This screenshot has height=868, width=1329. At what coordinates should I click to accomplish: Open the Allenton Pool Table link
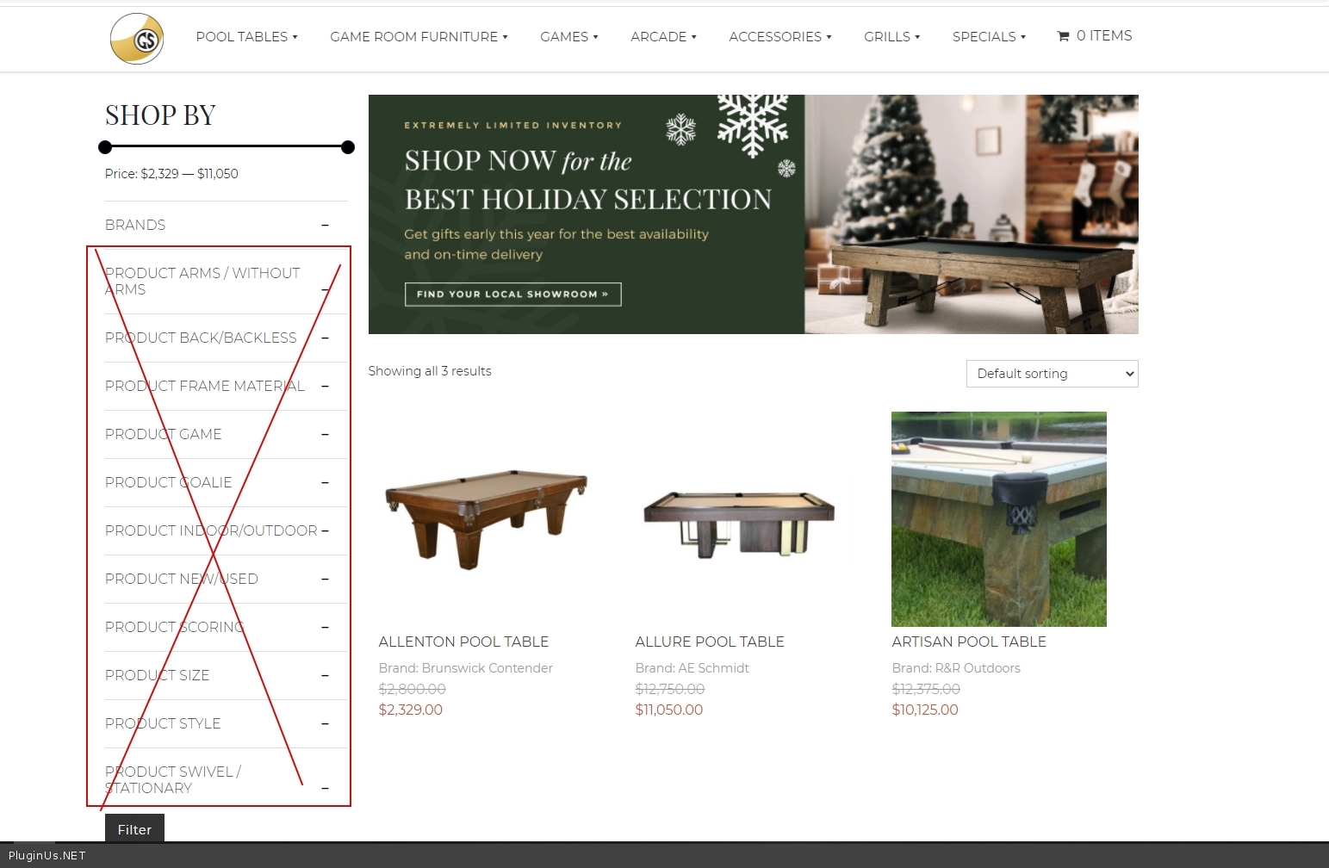coord(463,642)
